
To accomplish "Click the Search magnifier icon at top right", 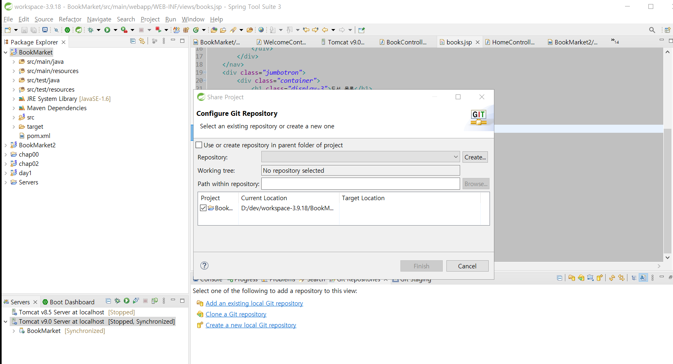I will pos(652,30).
